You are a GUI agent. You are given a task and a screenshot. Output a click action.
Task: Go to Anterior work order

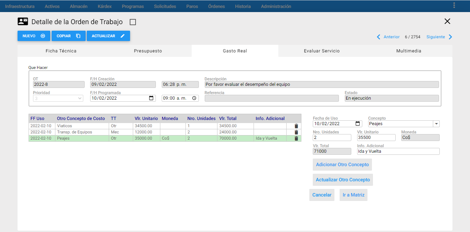click(x=392, y=37)
